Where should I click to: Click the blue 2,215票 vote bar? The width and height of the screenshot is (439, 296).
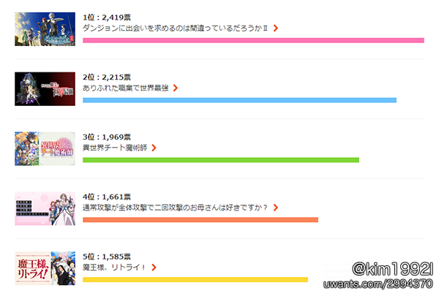tap(240, 100)
